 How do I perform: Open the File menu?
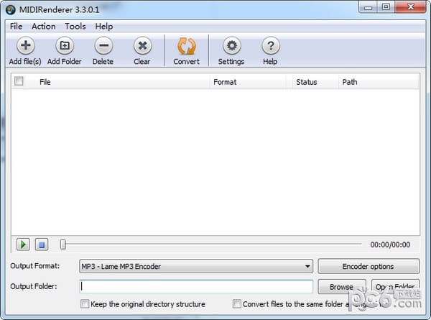coord(16,27)
